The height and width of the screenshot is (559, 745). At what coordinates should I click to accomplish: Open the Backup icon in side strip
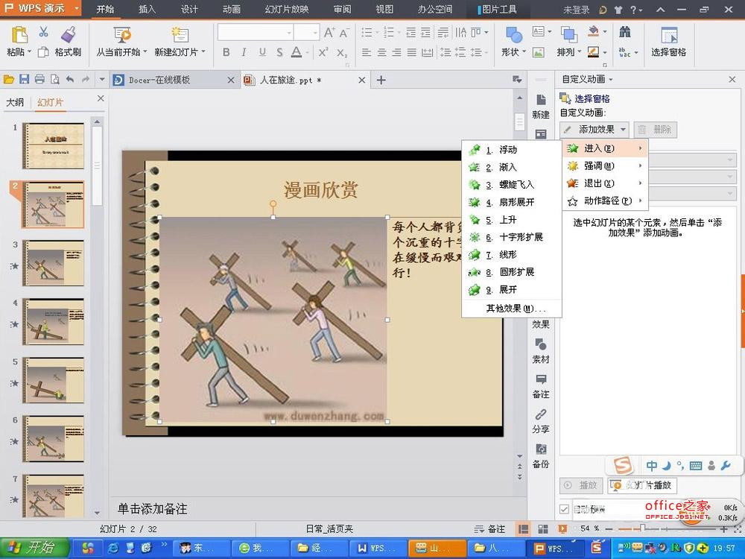point(541,455)
